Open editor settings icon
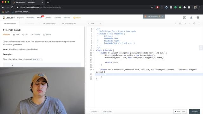This screenshot has width=203, height=114. 194,23
